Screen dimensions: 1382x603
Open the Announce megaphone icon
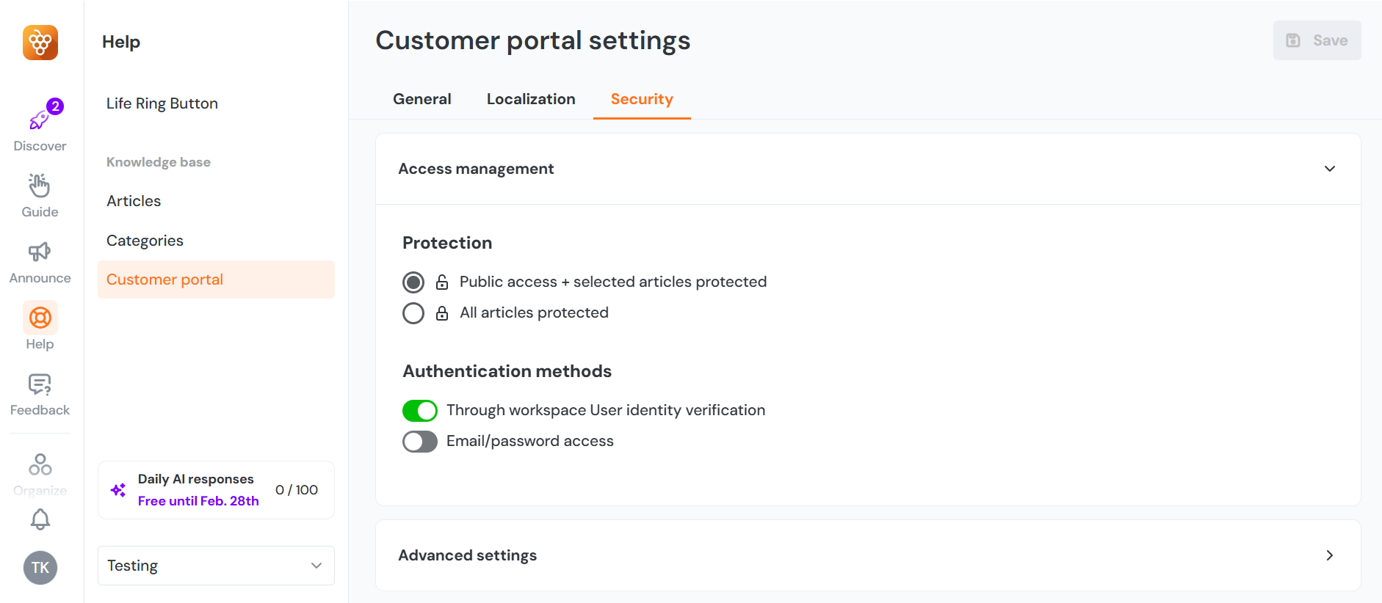tap(40, 252)
